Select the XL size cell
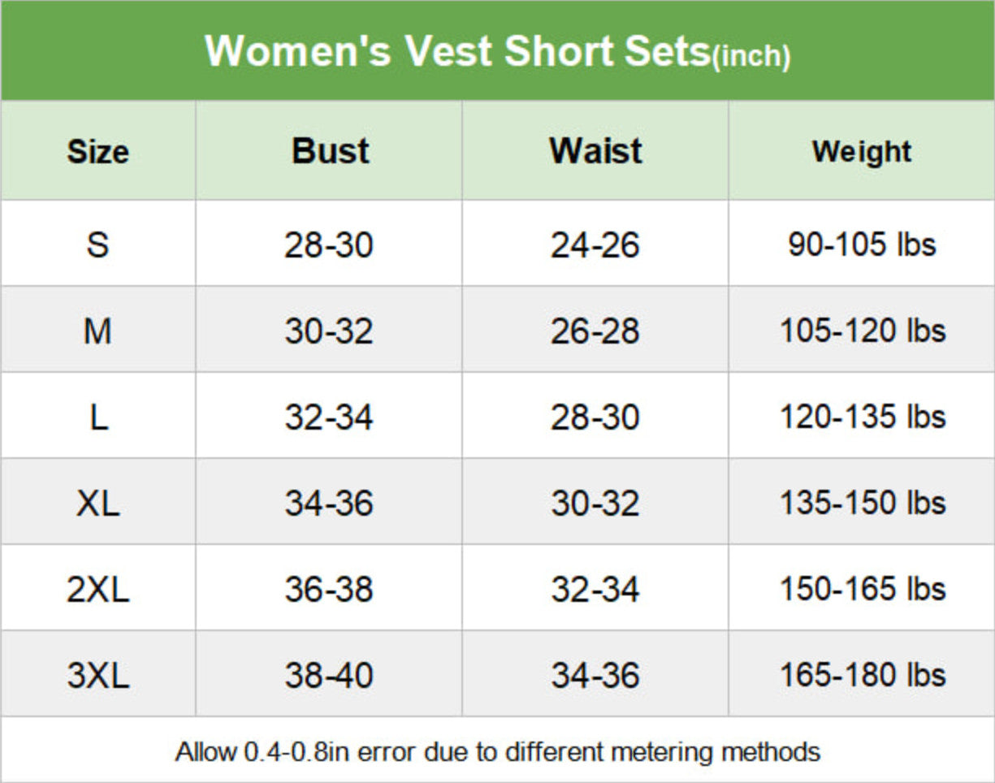This screenshot has width=995, height=783. coord(97,504)
